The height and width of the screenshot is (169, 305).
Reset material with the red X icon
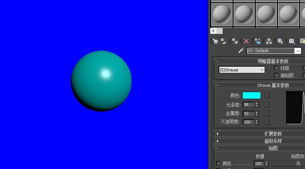click(x=246, y=41)
